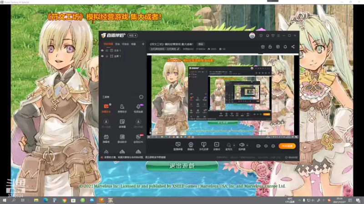Open the 房管助手 room manager tool
This screenshot has width=364, height=204.
click(x=122, y=108)
